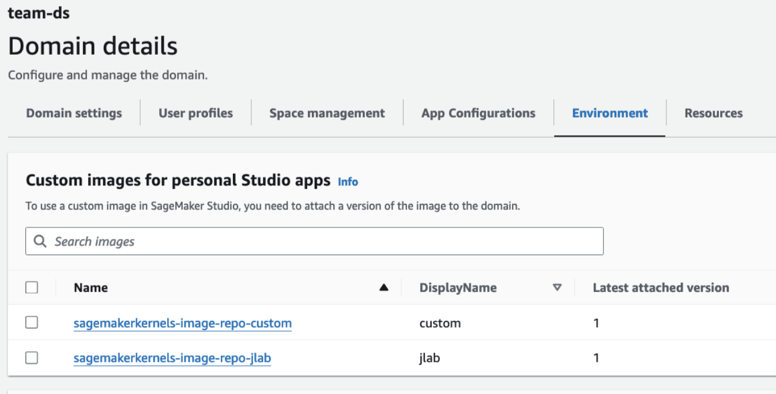
Task: Click the sort triangle beside DisplayName
Action: [557, 287]
